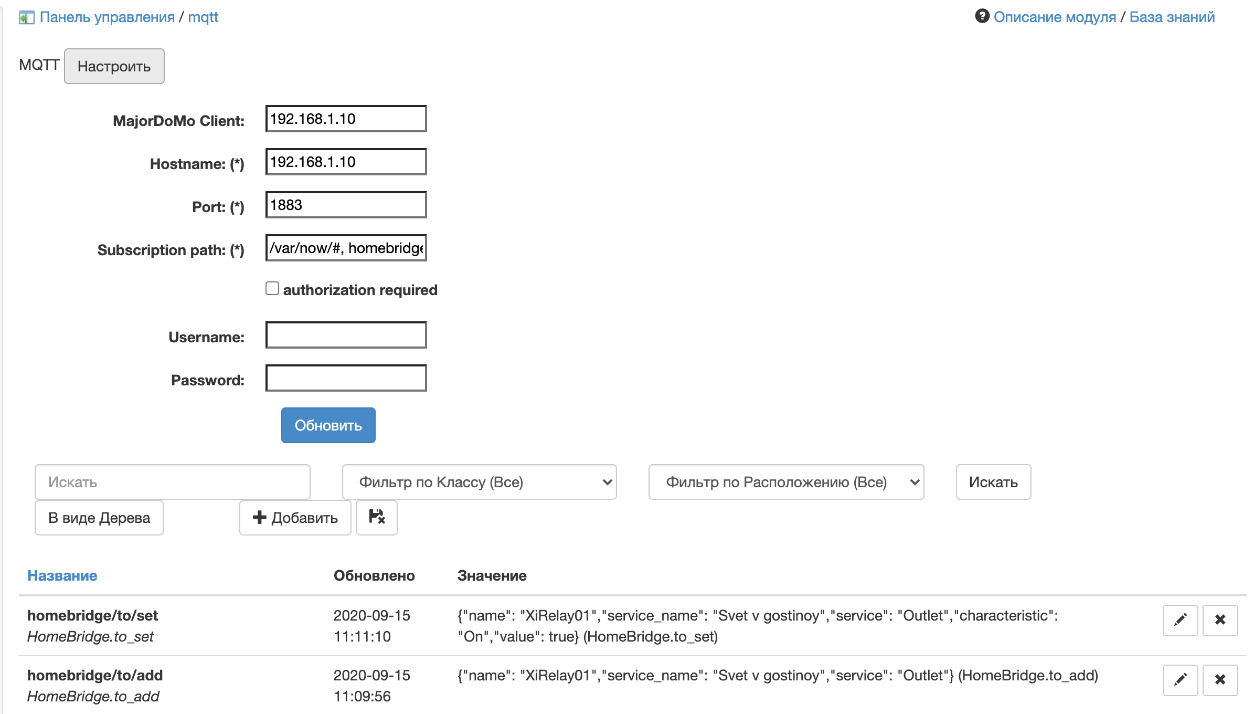Click the help question mark icon
The image size is (1254, 714).
click(982, 16)
